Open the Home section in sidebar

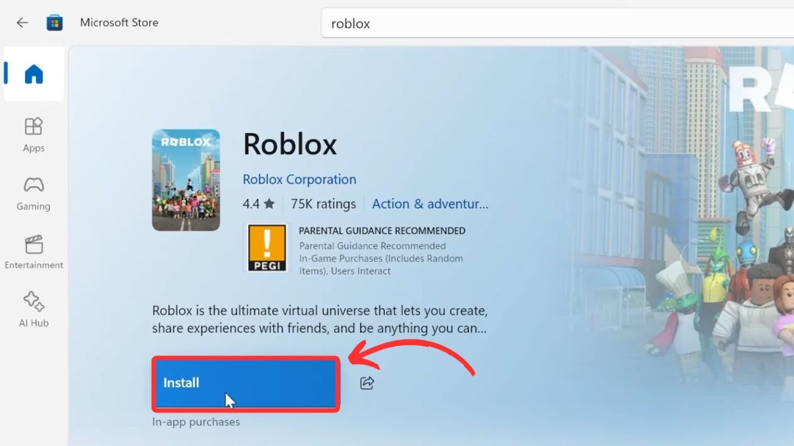[x=34, y=74]
